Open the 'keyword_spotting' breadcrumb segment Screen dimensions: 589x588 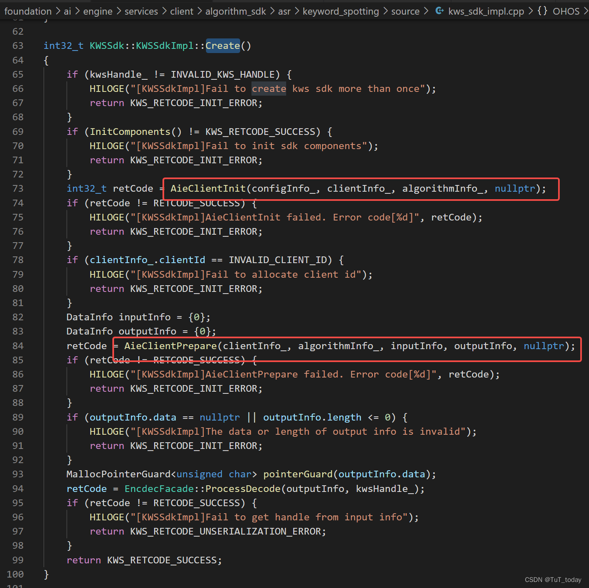coord(341,11)
